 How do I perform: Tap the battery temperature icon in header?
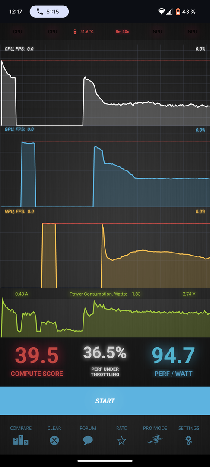(75, 32)
